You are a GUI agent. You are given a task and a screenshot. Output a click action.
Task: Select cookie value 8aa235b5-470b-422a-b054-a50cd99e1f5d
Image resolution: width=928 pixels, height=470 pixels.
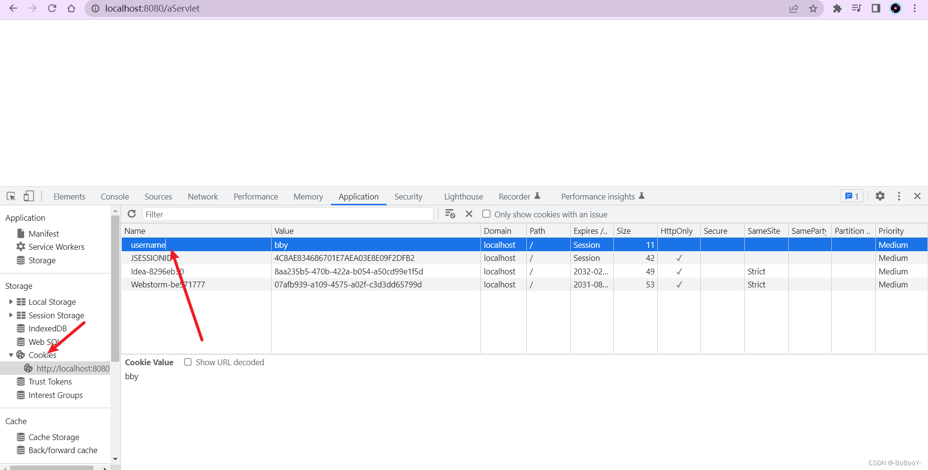pos(348,271)
